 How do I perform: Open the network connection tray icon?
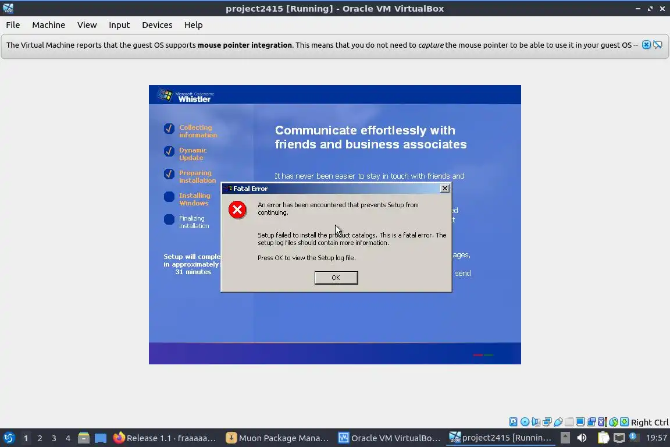click(619, 438)
